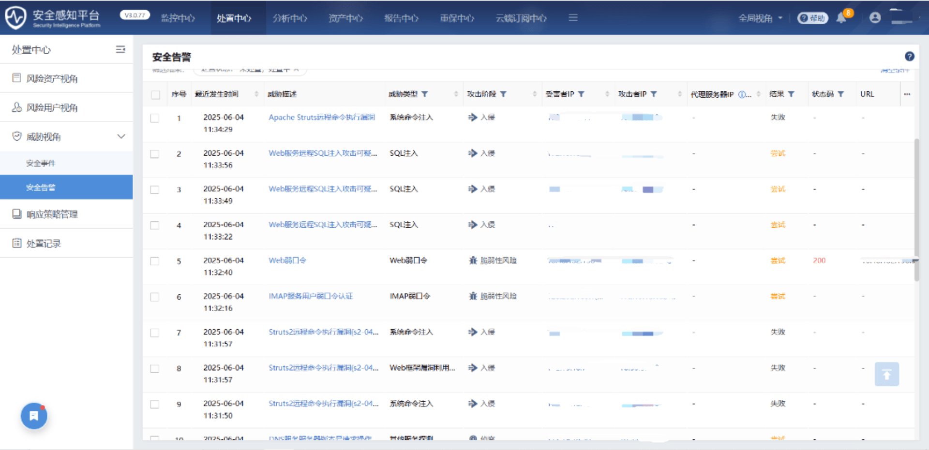The image size is (929, 450).
Task: Open the top navigation hamburger menu icon
Action: pos(573,18)
